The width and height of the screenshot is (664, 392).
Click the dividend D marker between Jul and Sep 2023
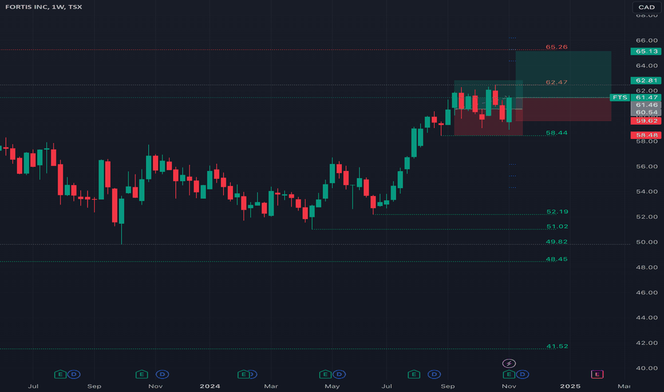[x=74, y=374]
